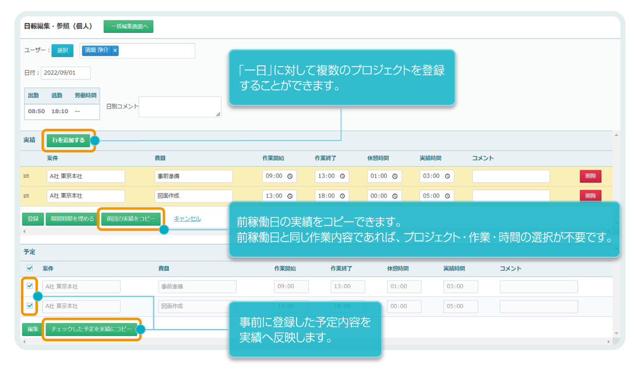This screenshot has width=641, height=371.
Task: Click the clock icon beside 作業開始 13:00
Action: tap(290, 195)
